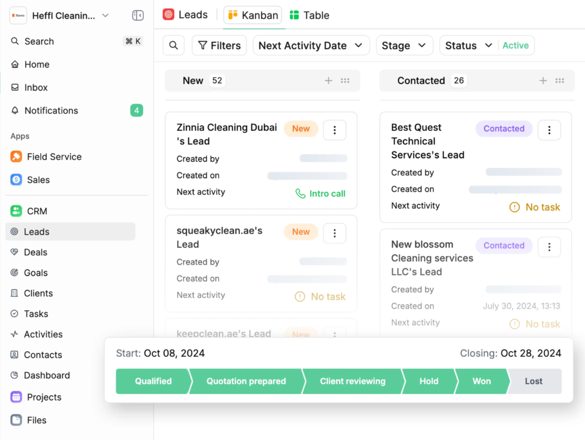Expand the Stage filter dropdown

(x=403, y=46)
